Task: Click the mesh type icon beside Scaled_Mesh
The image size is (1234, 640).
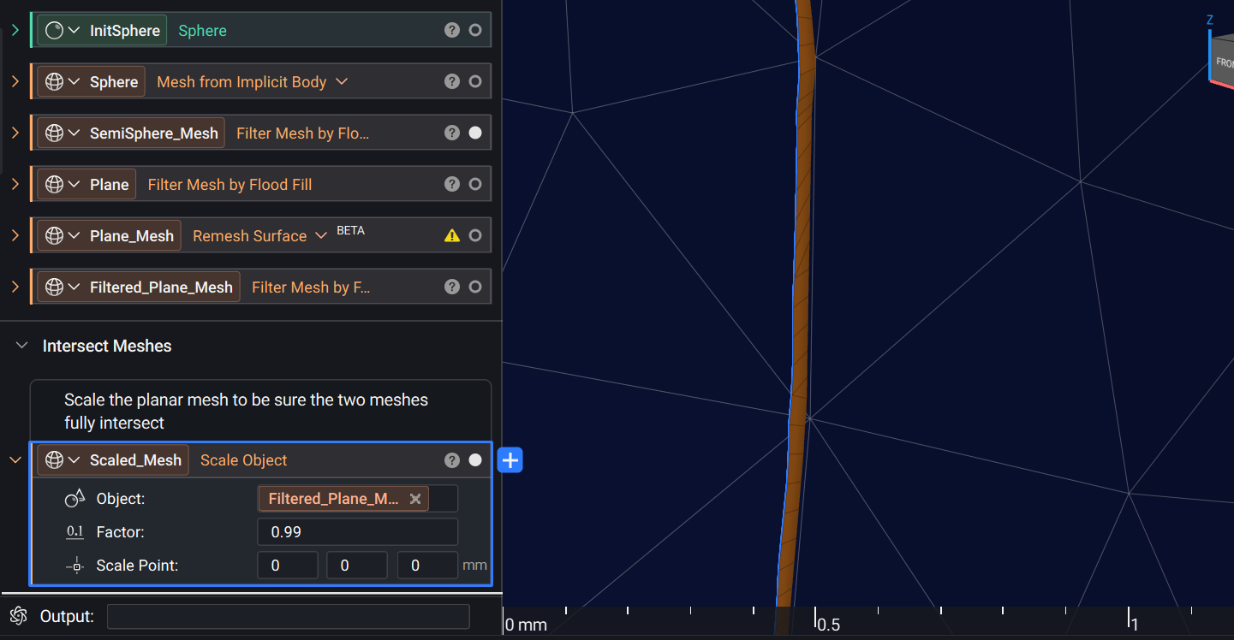Action: (x=54, y=460)
